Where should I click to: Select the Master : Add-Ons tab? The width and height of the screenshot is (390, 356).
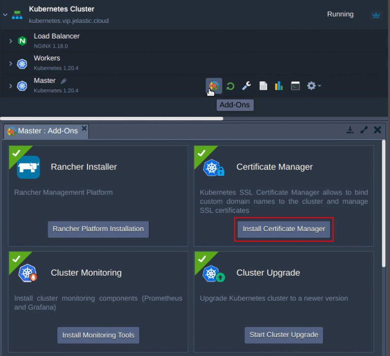pos(46,131)
